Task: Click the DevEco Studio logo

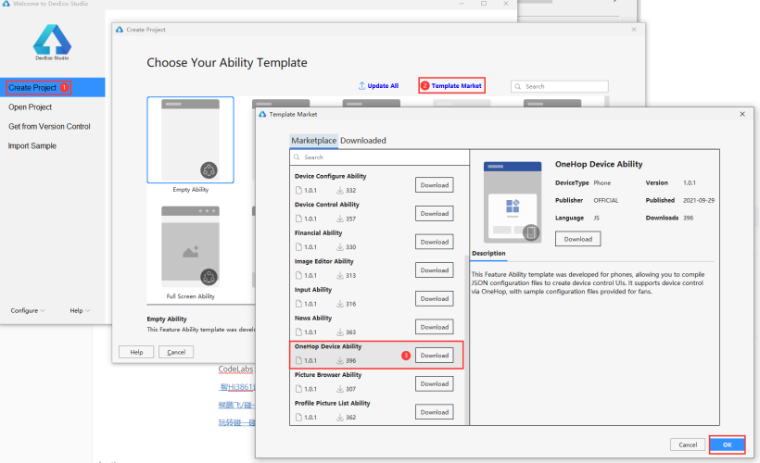Action: (52, 43)
